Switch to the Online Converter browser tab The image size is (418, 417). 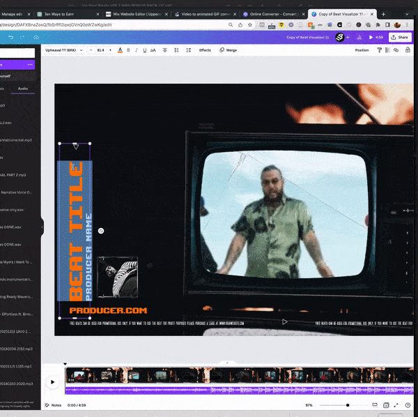pos(274,14)
